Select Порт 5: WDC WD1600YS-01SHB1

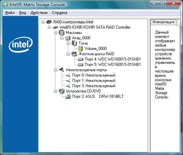point(113,65)
